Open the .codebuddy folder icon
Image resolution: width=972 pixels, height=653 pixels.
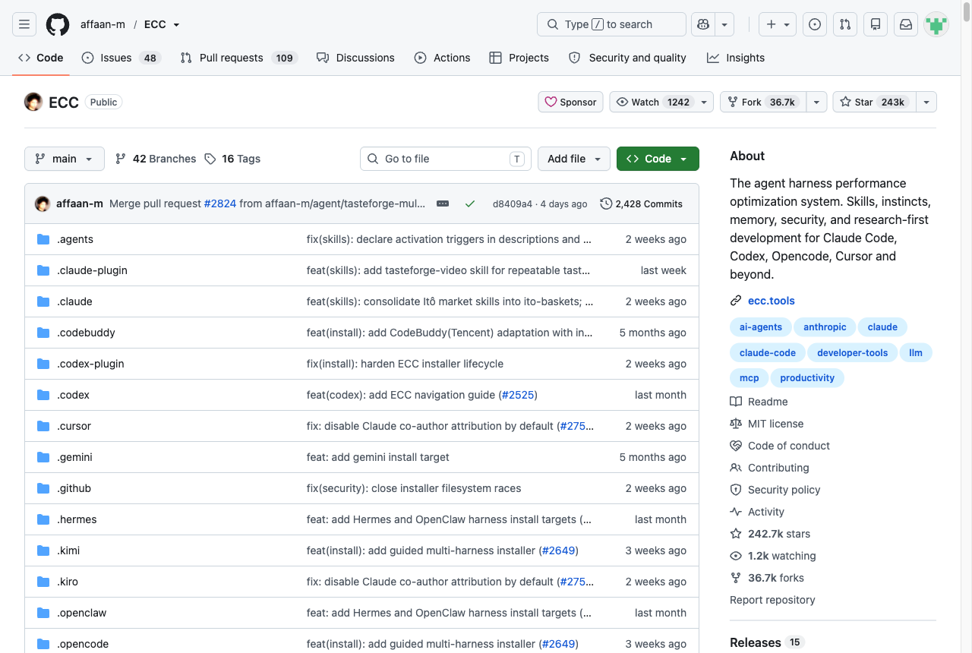click(43, 333)
